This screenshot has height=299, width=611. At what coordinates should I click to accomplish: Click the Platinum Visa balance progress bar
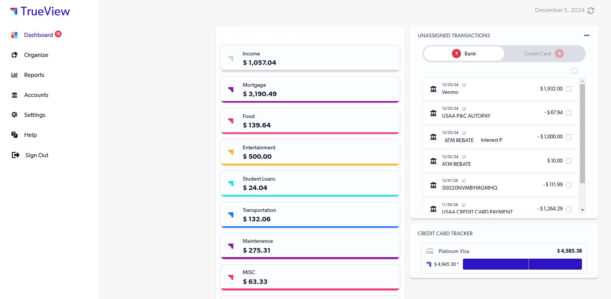(522, 264)
